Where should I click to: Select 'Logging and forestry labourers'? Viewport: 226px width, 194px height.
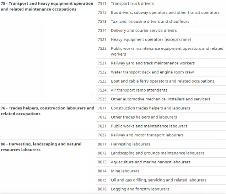(140, 189)
